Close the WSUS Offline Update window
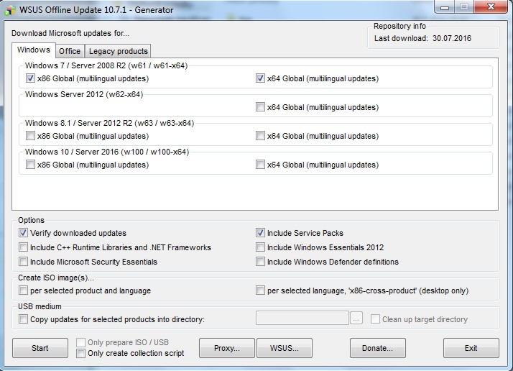The width and height of the screenshot is (513, 371). [x=491, y=6]
